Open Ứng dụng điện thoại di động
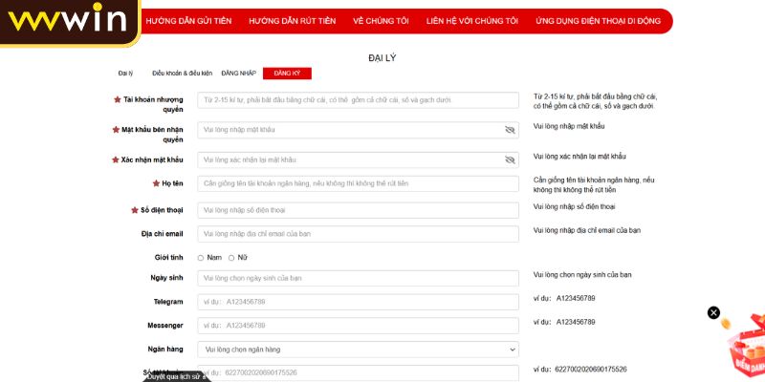Viewport: 765px width, 382px height. coord(598,20)
